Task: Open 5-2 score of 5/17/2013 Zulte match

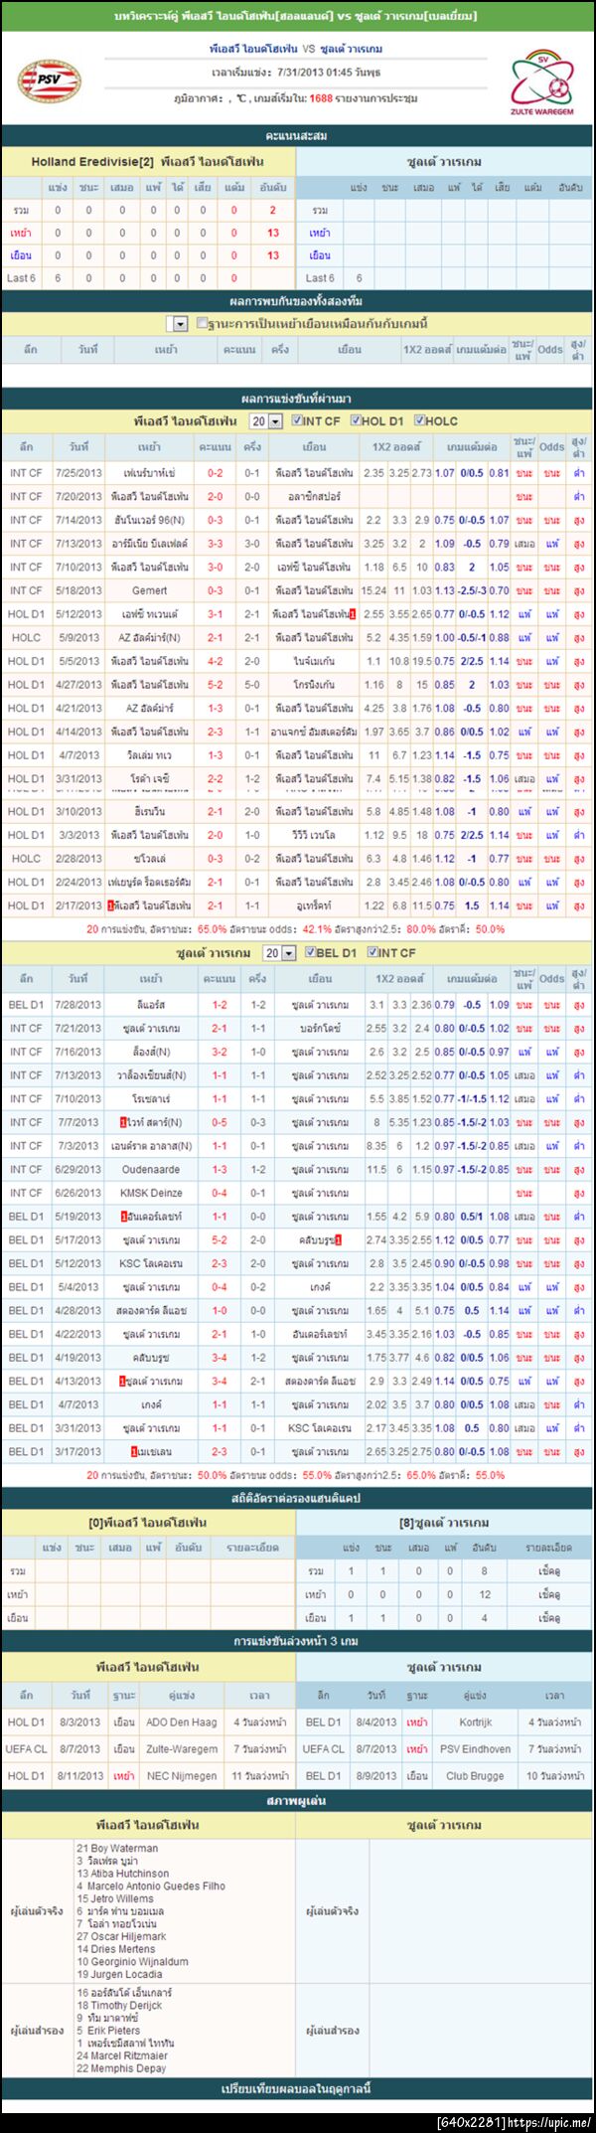Action: [220, 1240]
